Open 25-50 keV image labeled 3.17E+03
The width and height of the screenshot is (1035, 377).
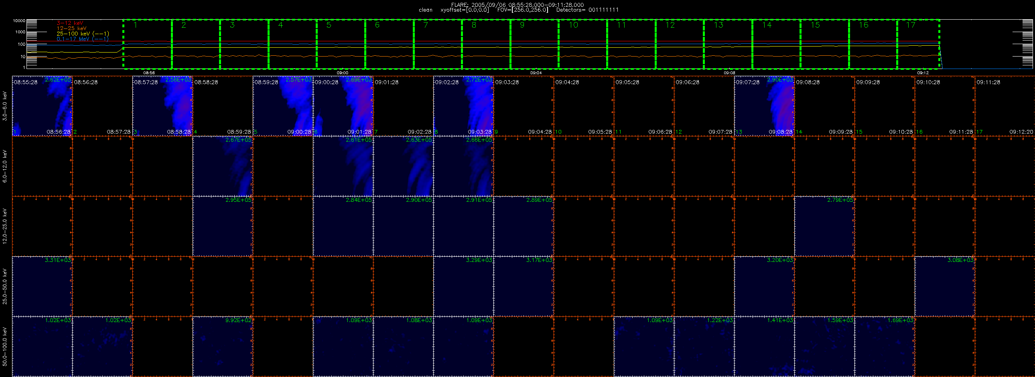(x=524, y=286)
